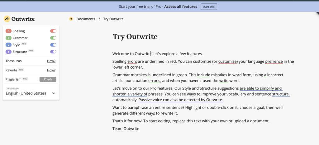Click the Passive voice sentence underlined in purple
Screen dimensions: 319x145
pos(181,100)
